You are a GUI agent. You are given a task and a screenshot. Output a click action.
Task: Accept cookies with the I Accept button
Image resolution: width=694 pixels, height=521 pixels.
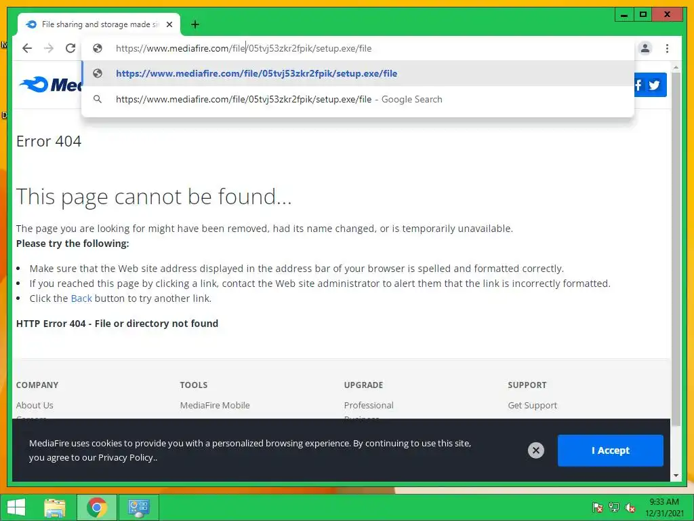pos(611,450)
